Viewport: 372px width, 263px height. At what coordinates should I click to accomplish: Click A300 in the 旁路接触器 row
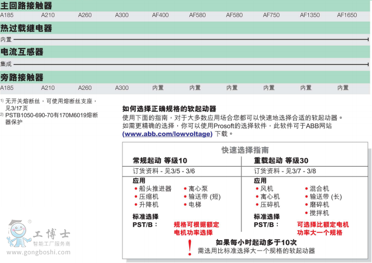[122, 88]
